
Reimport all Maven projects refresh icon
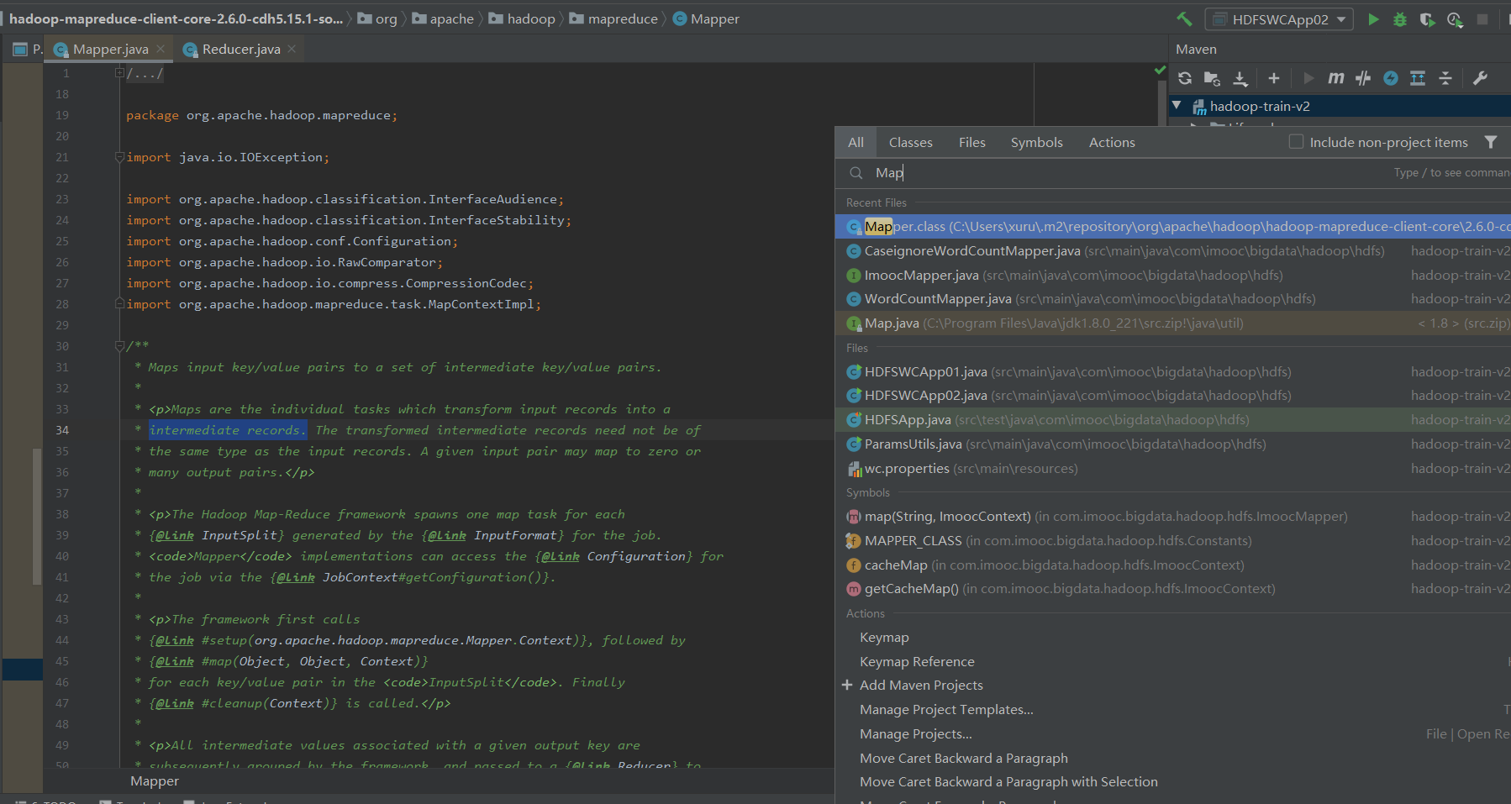[1185, 78]
